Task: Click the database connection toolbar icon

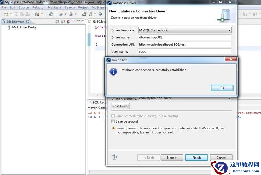Action: point(84,14)
